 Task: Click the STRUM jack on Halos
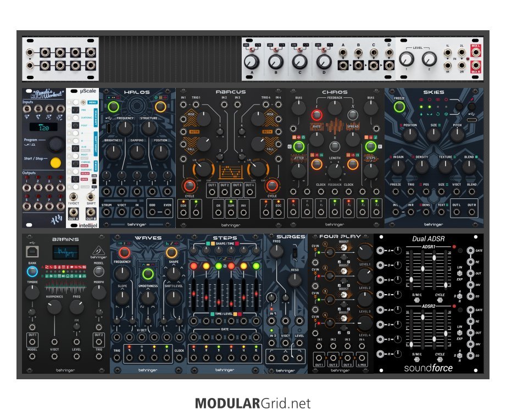point(106,212)
